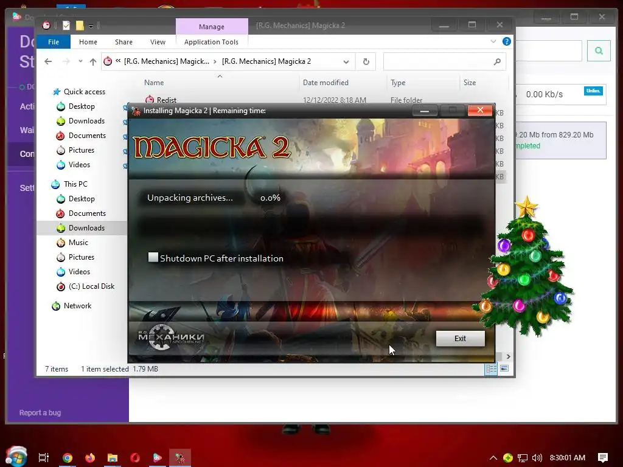Select This PC in the navigation pane
This screenshot has width=623, height=467.
point(75,184)
